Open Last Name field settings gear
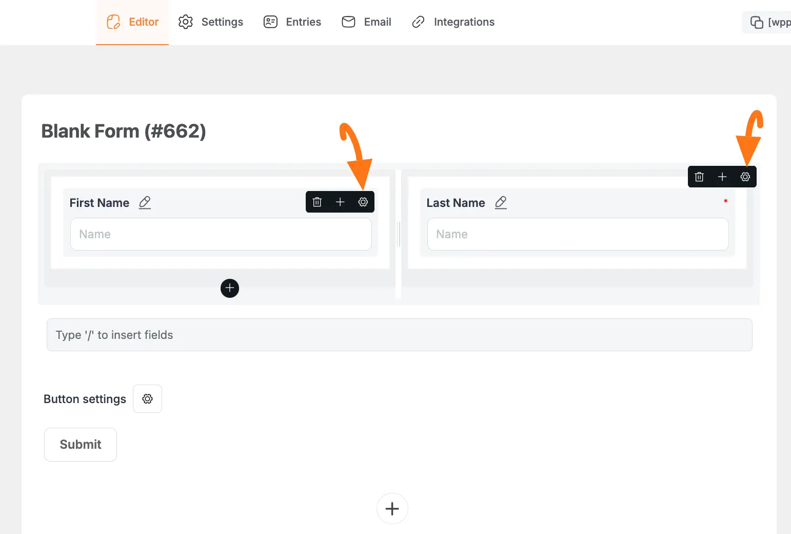 tap(745, 177)
